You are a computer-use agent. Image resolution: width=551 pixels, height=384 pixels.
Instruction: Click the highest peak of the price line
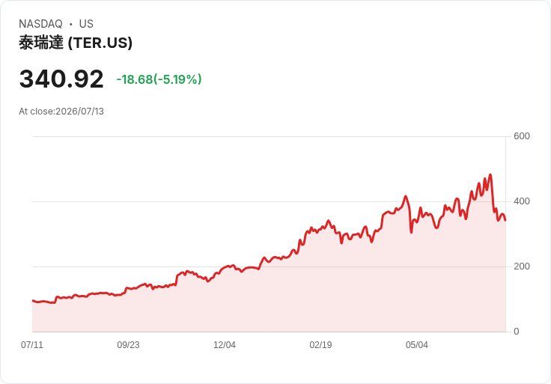(490, 174)
